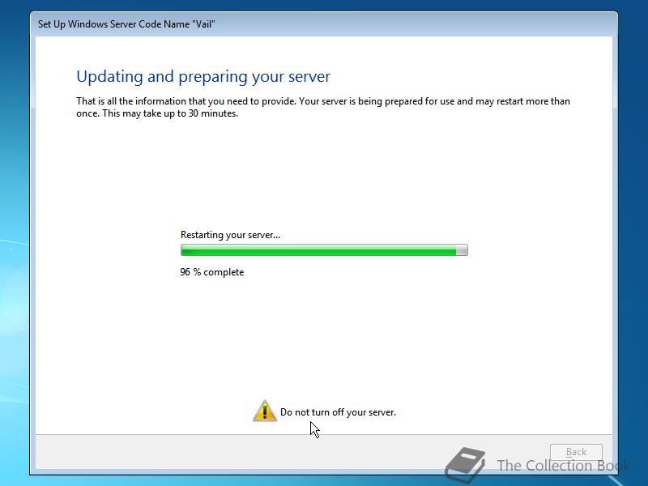
Task: Click "The Collection Book" watermark text
Action: tap(564, 465)
